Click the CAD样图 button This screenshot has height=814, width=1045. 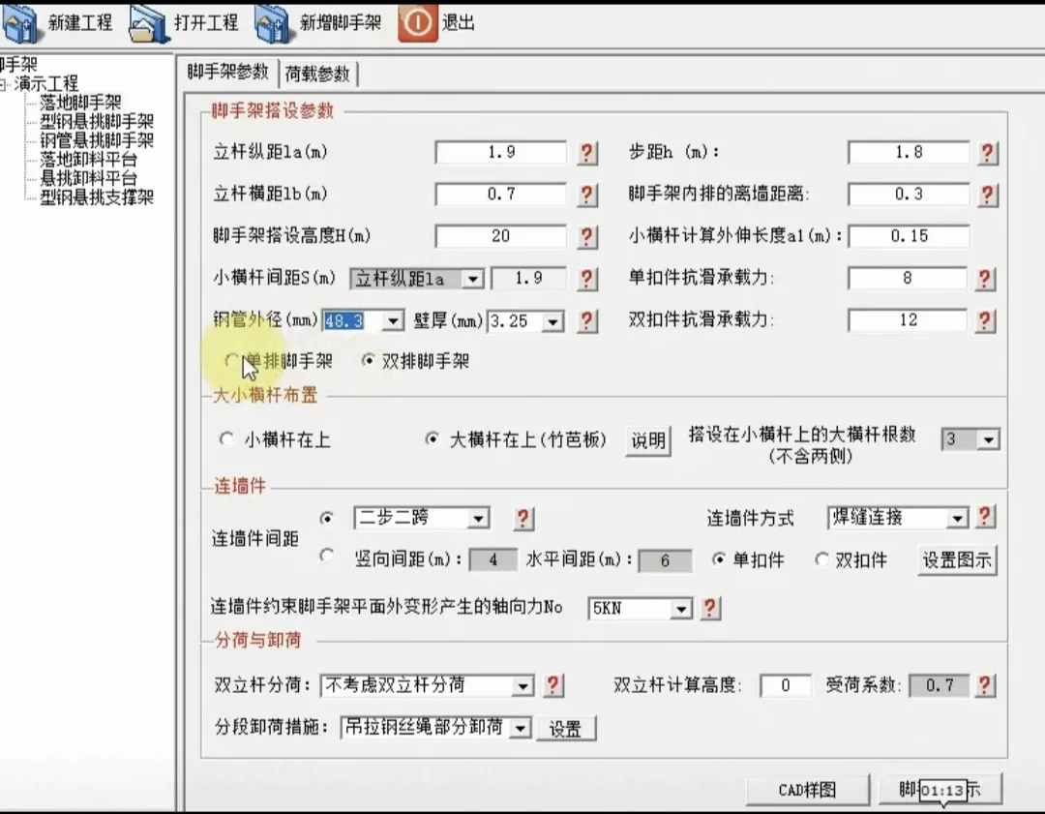[807, 790]
